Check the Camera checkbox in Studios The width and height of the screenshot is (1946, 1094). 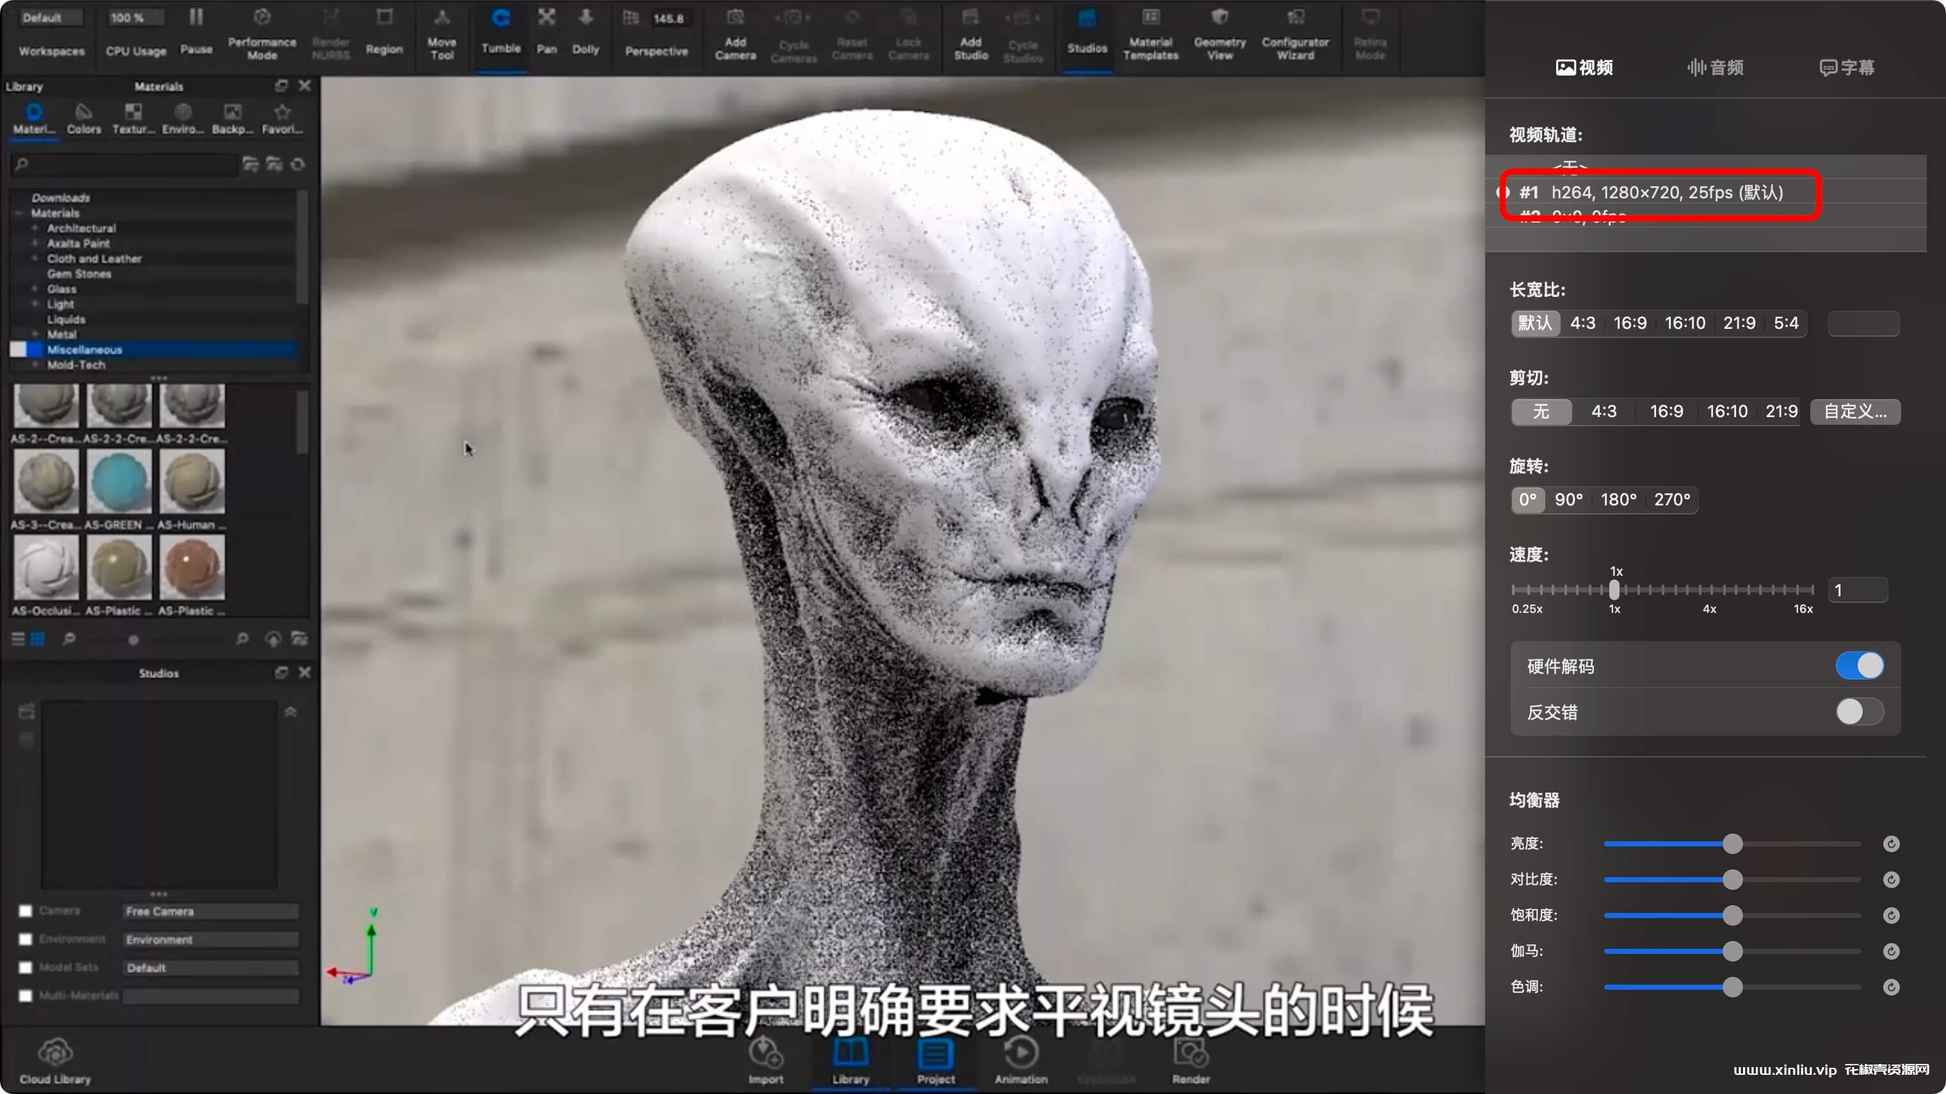[26, 911]
